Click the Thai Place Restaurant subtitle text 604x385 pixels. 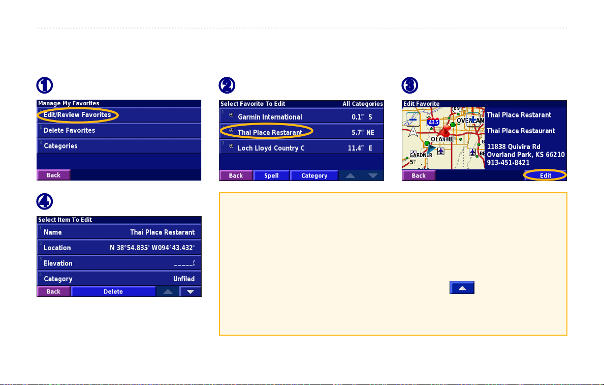(x=521, y=131)
